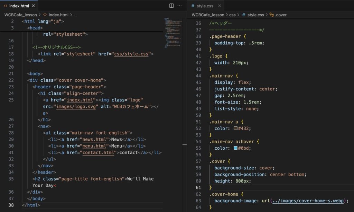
Task: Follow the css/style.css href link
Action: pyautogui.click(x=132, y=54)
